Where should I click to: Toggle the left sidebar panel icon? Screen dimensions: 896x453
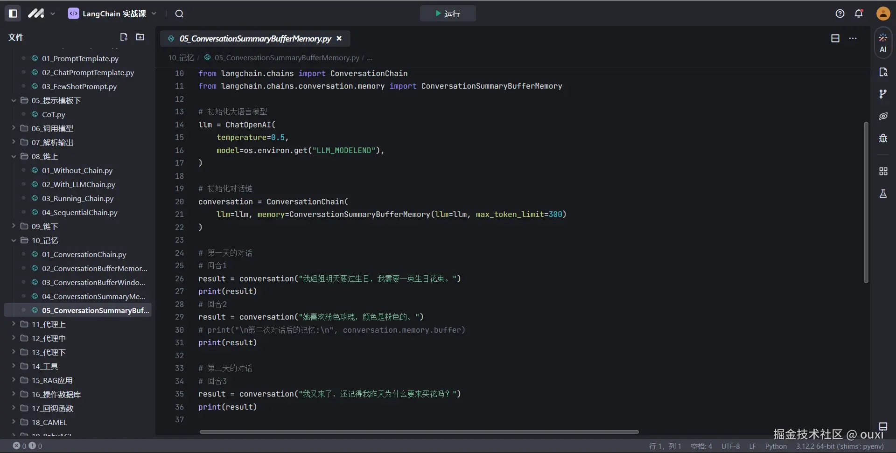coord(13,14)
